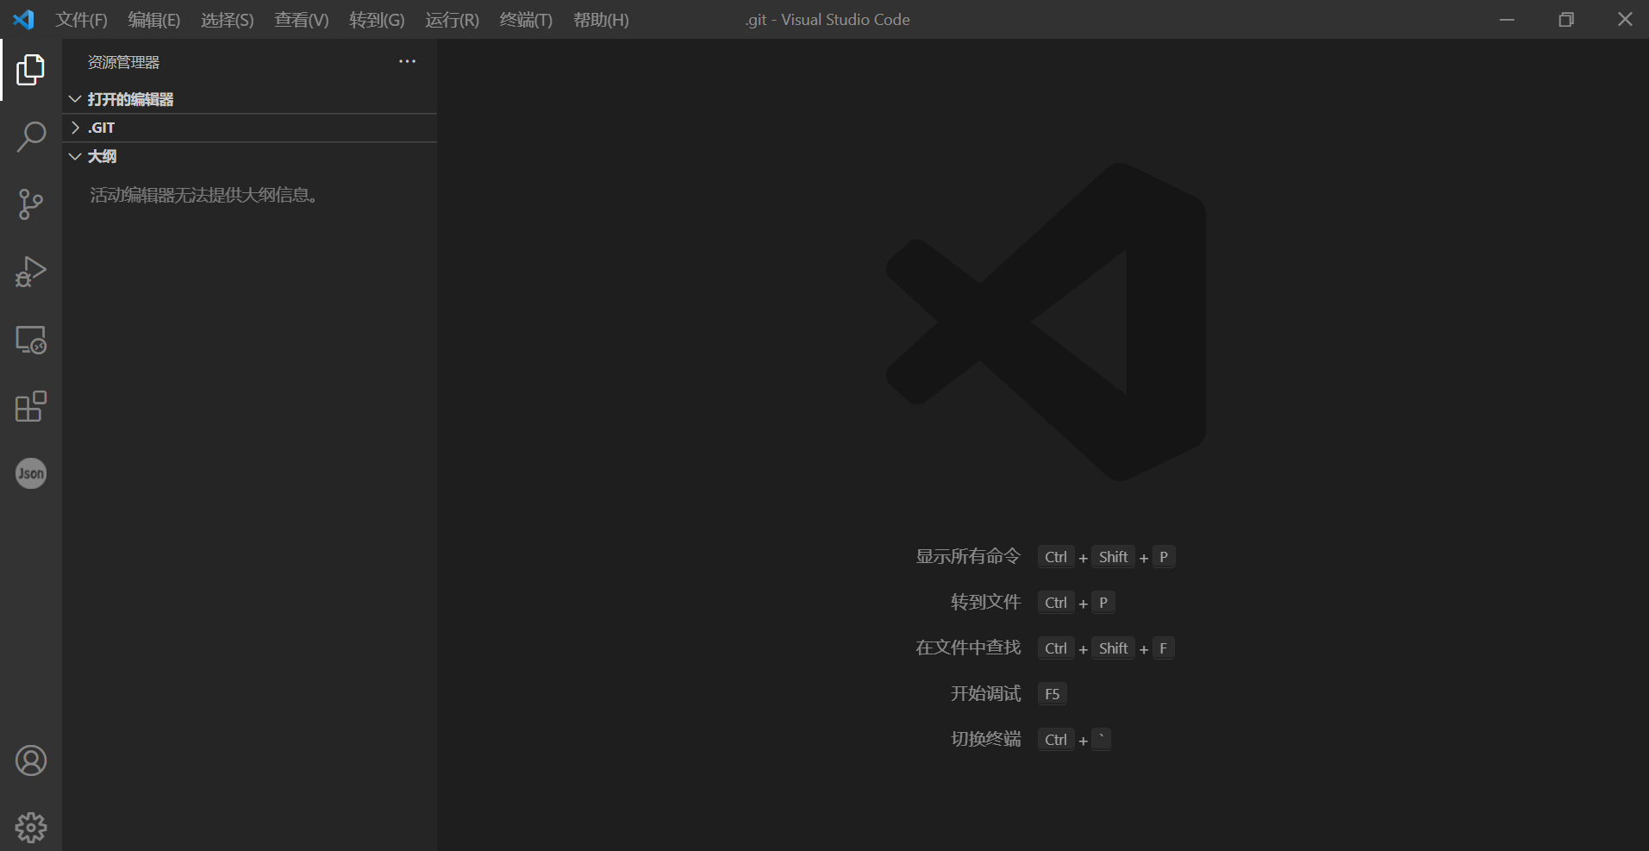
Task: Collapse the 打开的编辑器 section
Action: 250,99
